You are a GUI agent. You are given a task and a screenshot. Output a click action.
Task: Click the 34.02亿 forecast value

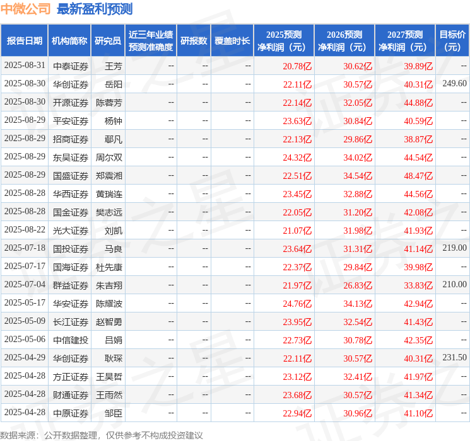358,157
